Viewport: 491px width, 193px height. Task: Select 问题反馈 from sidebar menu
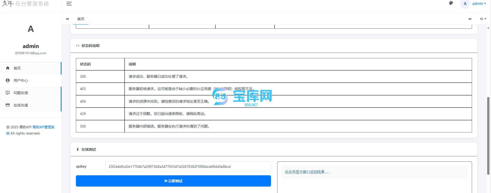pos(21,93)
